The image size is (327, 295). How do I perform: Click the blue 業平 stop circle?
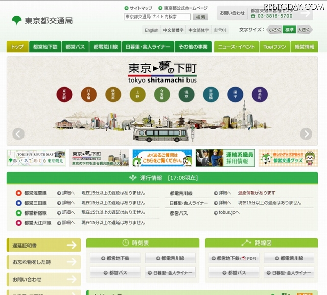point(235,94)
